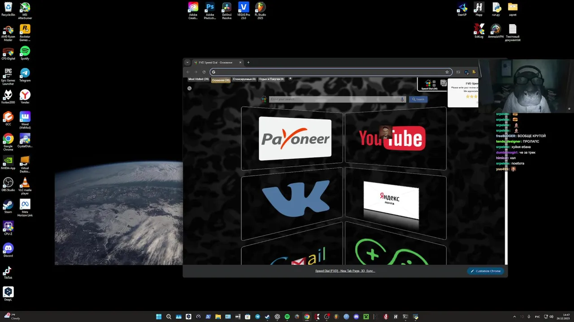Open the Windows Start menu
This screenshot has width=574, height=322.
159,317
